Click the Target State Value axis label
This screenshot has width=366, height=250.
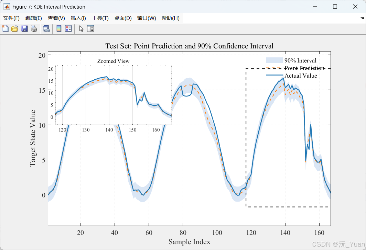33,138
